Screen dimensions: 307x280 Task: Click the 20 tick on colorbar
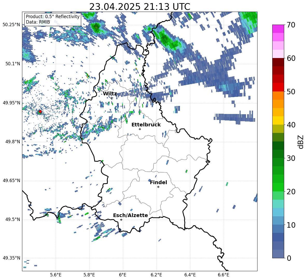291,192
